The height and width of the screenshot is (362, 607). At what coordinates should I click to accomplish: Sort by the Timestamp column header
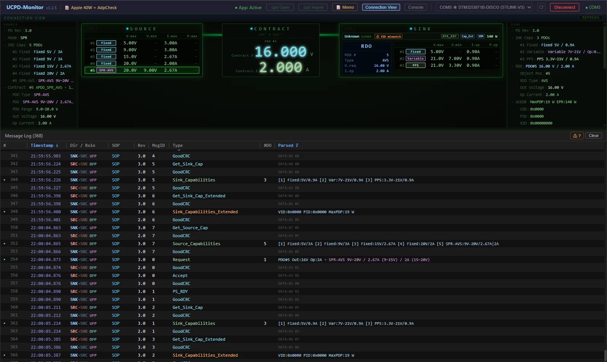pos(44,145)
